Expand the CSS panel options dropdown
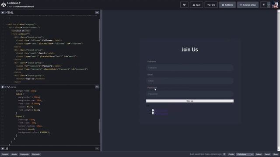The image size is (280, 157). pos(97,87)
